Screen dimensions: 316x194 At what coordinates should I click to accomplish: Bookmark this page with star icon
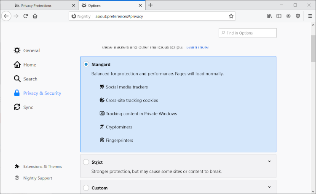pos(231,16)
